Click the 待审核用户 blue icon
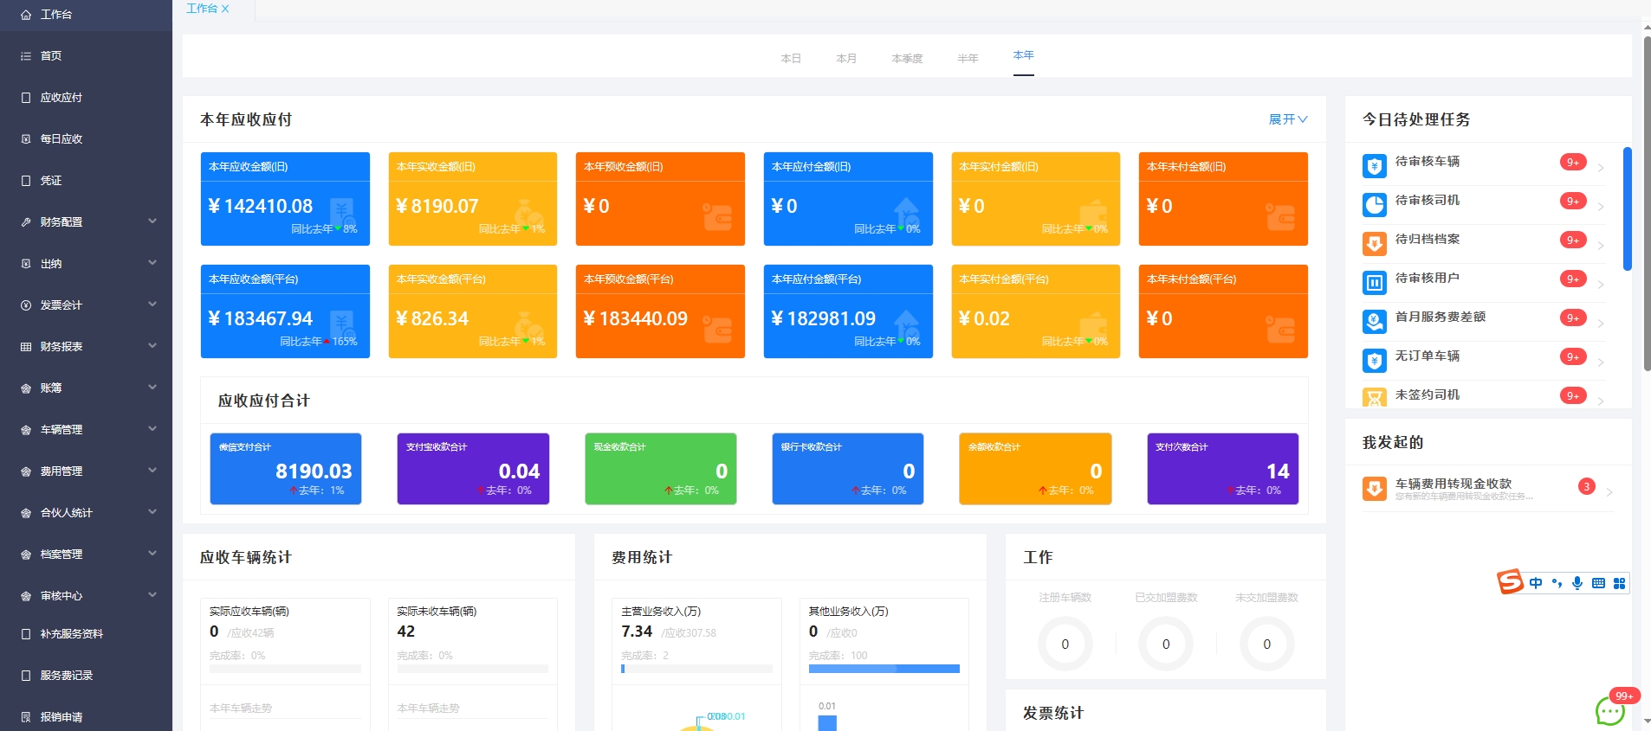 click(x=1374, y=282)
